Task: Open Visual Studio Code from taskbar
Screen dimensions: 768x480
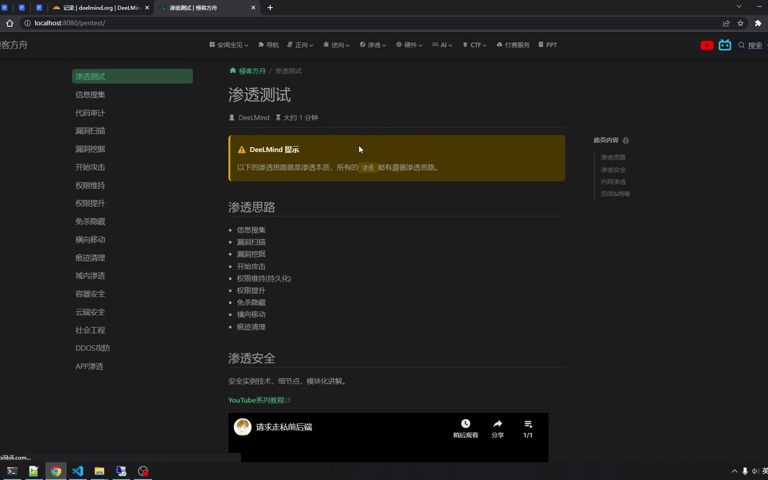Action: 77,471
